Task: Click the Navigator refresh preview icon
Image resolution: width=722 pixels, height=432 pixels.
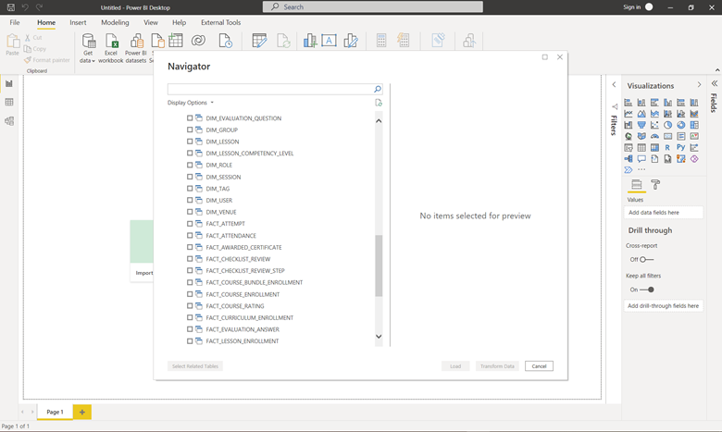Action: click(x=379, y=103)
